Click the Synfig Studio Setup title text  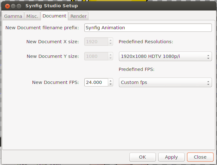(x=52, y=6)
